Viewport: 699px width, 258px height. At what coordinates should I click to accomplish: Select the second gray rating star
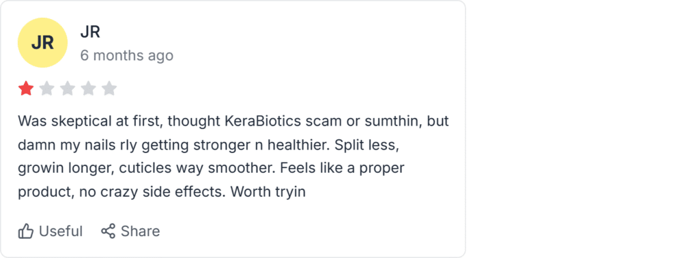coord(47,89)
